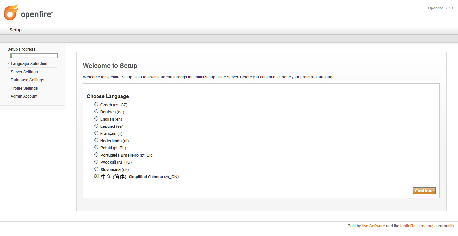
Task: Pick Español (es) radio button
Action: [96, 126]
